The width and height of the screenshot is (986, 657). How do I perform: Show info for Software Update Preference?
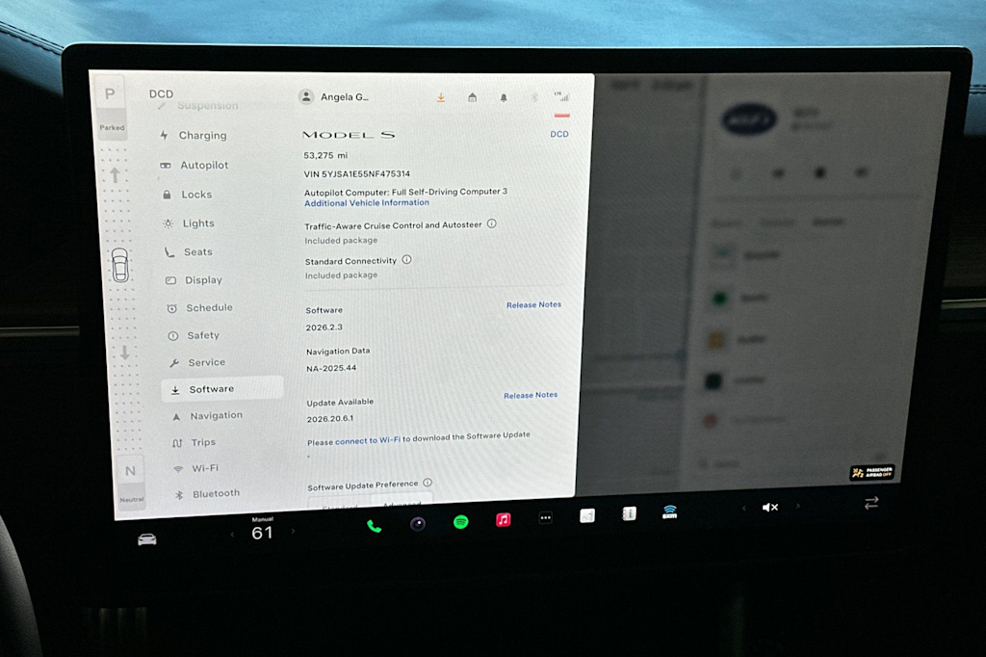(x=428, y=483)
